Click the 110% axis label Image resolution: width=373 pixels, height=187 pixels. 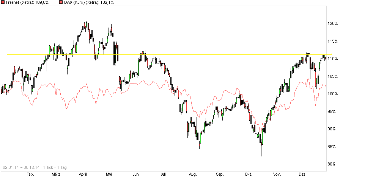coord(332,59)
